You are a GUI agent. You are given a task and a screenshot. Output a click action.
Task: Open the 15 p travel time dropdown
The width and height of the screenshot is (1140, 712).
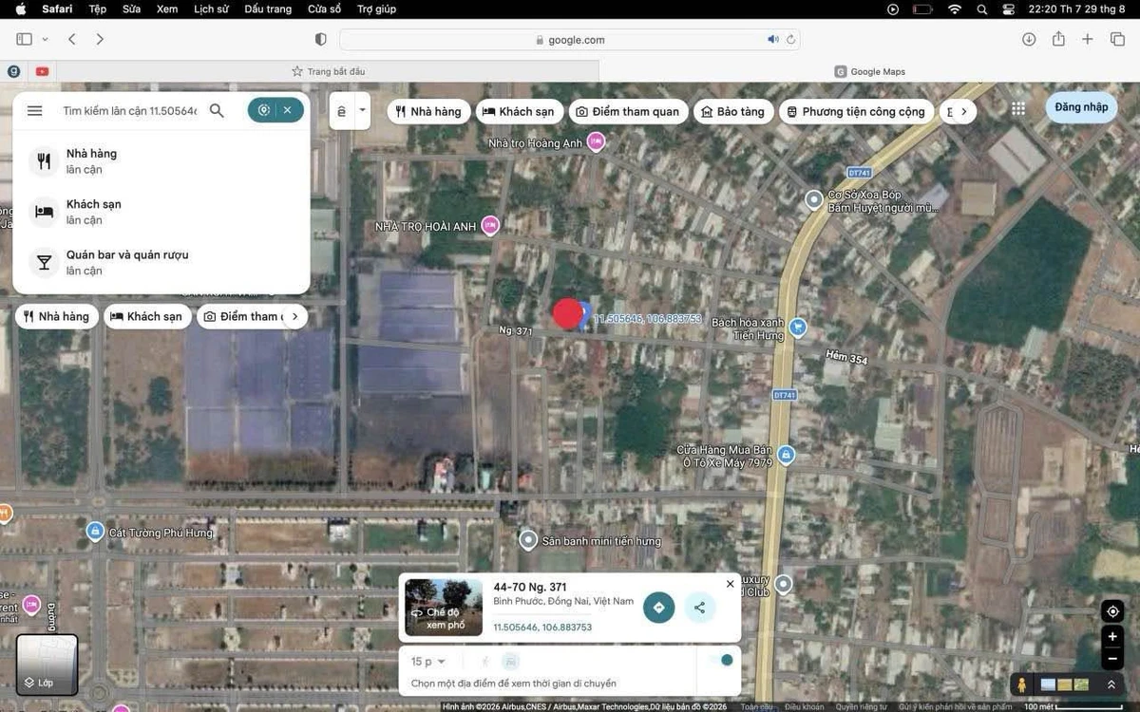click(428, 662)
